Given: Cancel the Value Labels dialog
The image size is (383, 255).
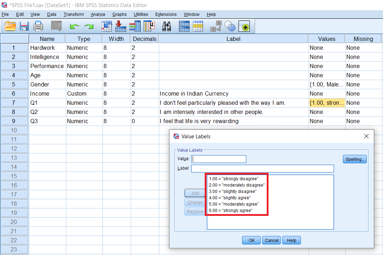Looking at the screenshot, I should coord(271,240).
